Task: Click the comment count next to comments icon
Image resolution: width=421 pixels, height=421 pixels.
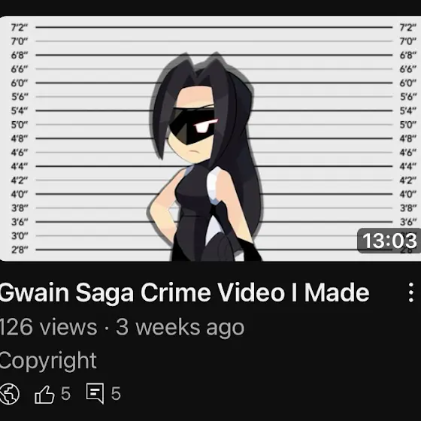Action: 116,394
